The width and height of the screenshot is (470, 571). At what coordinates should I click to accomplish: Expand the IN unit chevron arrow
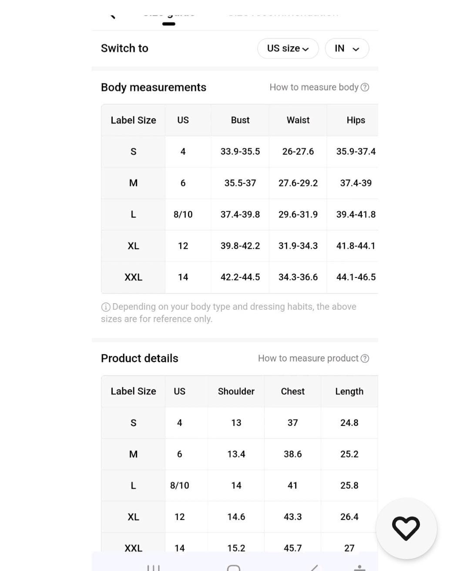tap(356, 49)
